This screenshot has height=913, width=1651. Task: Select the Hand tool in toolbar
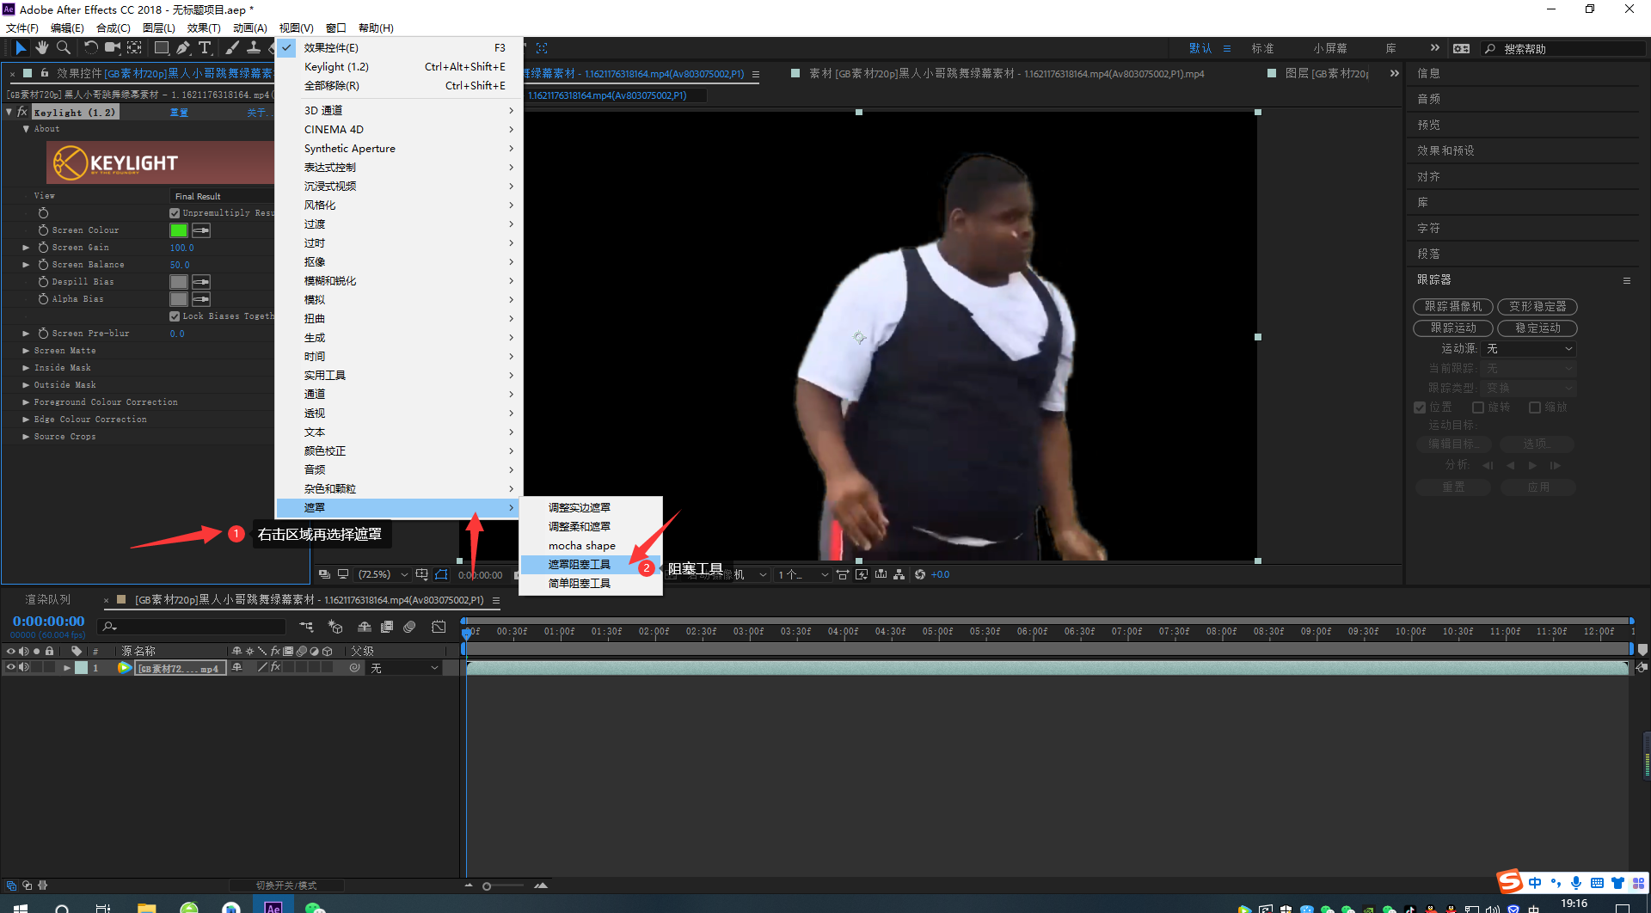tap(41, 48)
